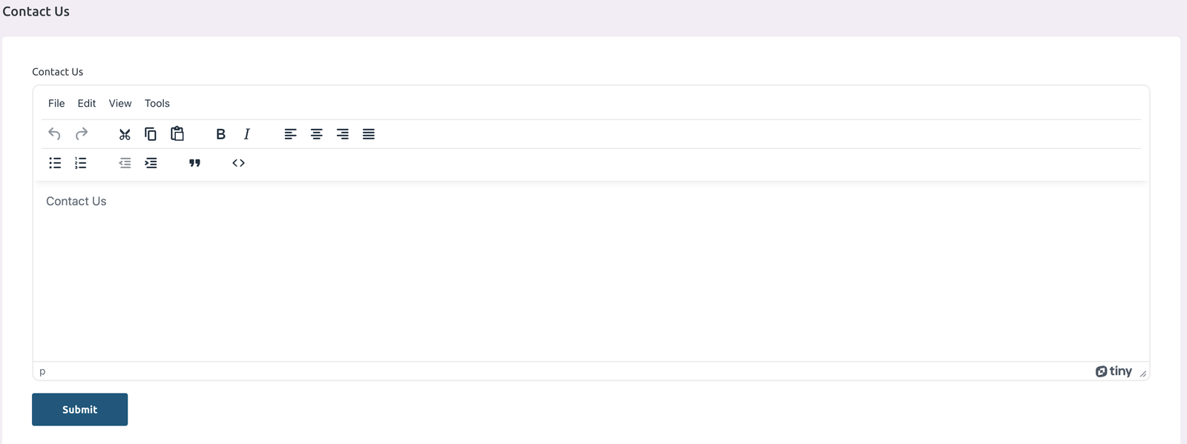Toggle italic formatting
The height and width of the screenshot is (444, 1187).
(246, 134)
